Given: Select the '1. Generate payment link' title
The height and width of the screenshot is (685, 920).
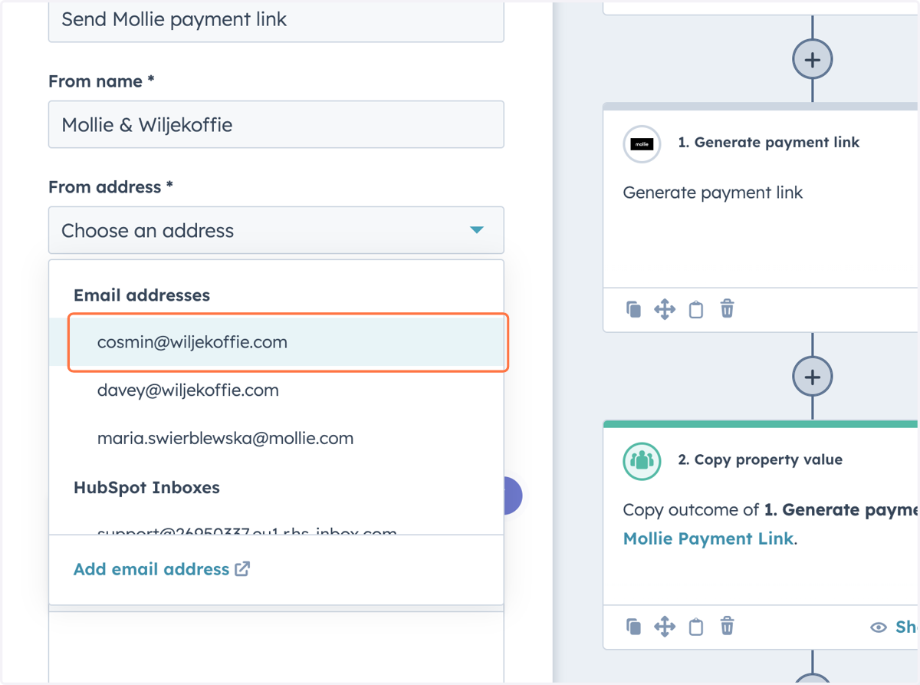Looking at the screenshot, I should pyautogui.click(x=769, y=142).
